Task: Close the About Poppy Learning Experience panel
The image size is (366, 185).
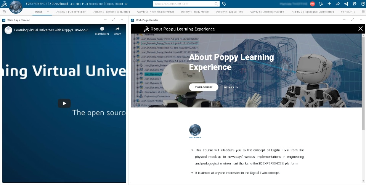Action: pos(360,29)
